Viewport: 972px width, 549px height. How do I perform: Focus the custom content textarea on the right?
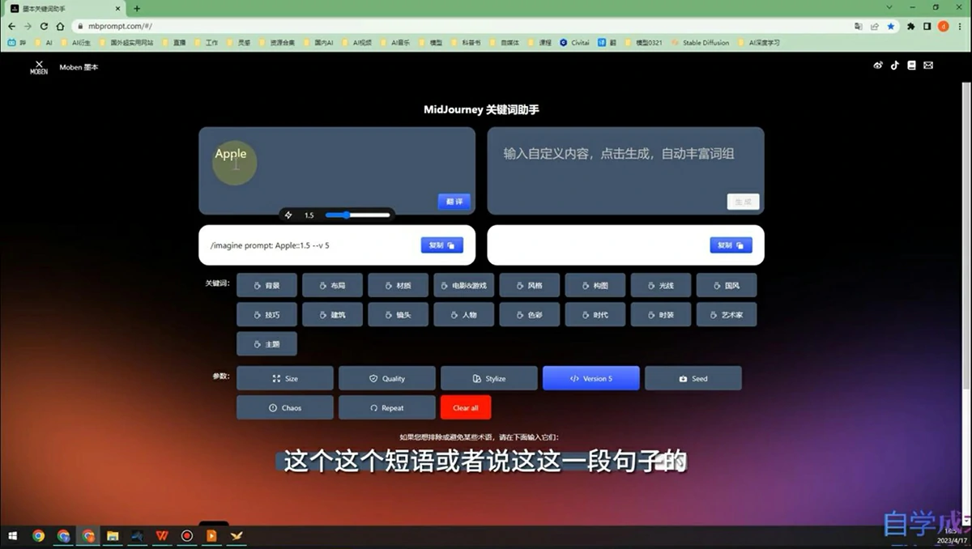[625, 170]
